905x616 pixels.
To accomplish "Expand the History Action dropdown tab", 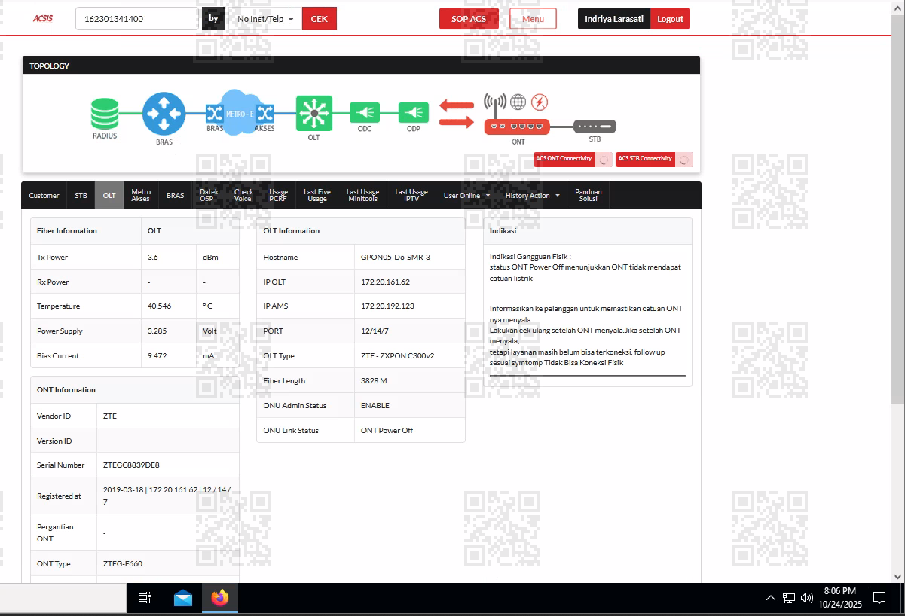I will click(532, 196).
